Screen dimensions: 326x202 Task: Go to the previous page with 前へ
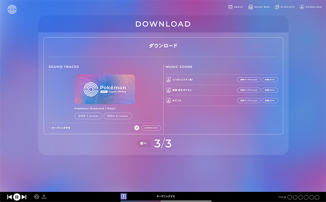click(144, 143)
